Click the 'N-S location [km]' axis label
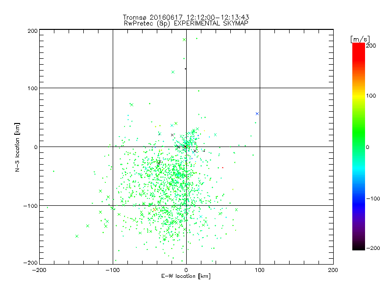The image size is (392, 294). 17,147
